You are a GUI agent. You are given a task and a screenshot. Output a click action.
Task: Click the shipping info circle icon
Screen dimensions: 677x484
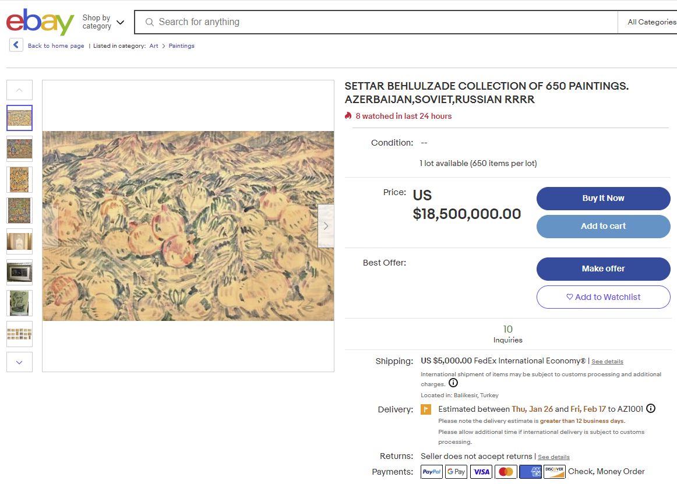point(453,383)
